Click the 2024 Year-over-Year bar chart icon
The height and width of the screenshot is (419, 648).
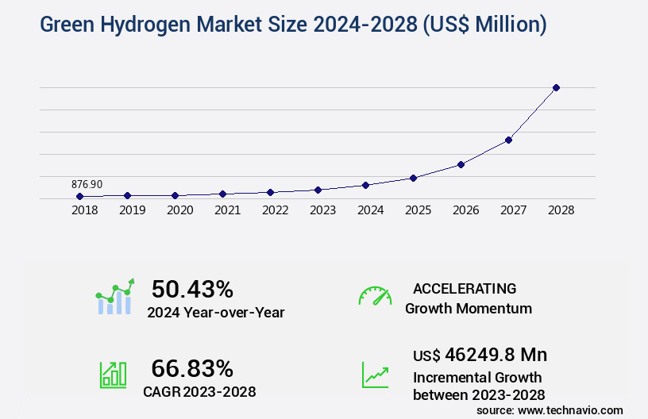click(115, 297)
